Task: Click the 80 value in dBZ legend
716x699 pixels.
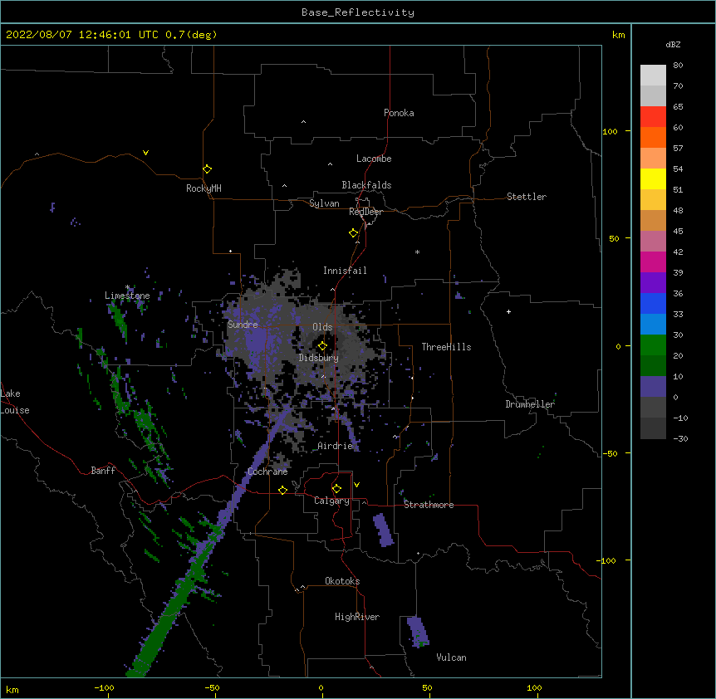Action: click(678, 66)
